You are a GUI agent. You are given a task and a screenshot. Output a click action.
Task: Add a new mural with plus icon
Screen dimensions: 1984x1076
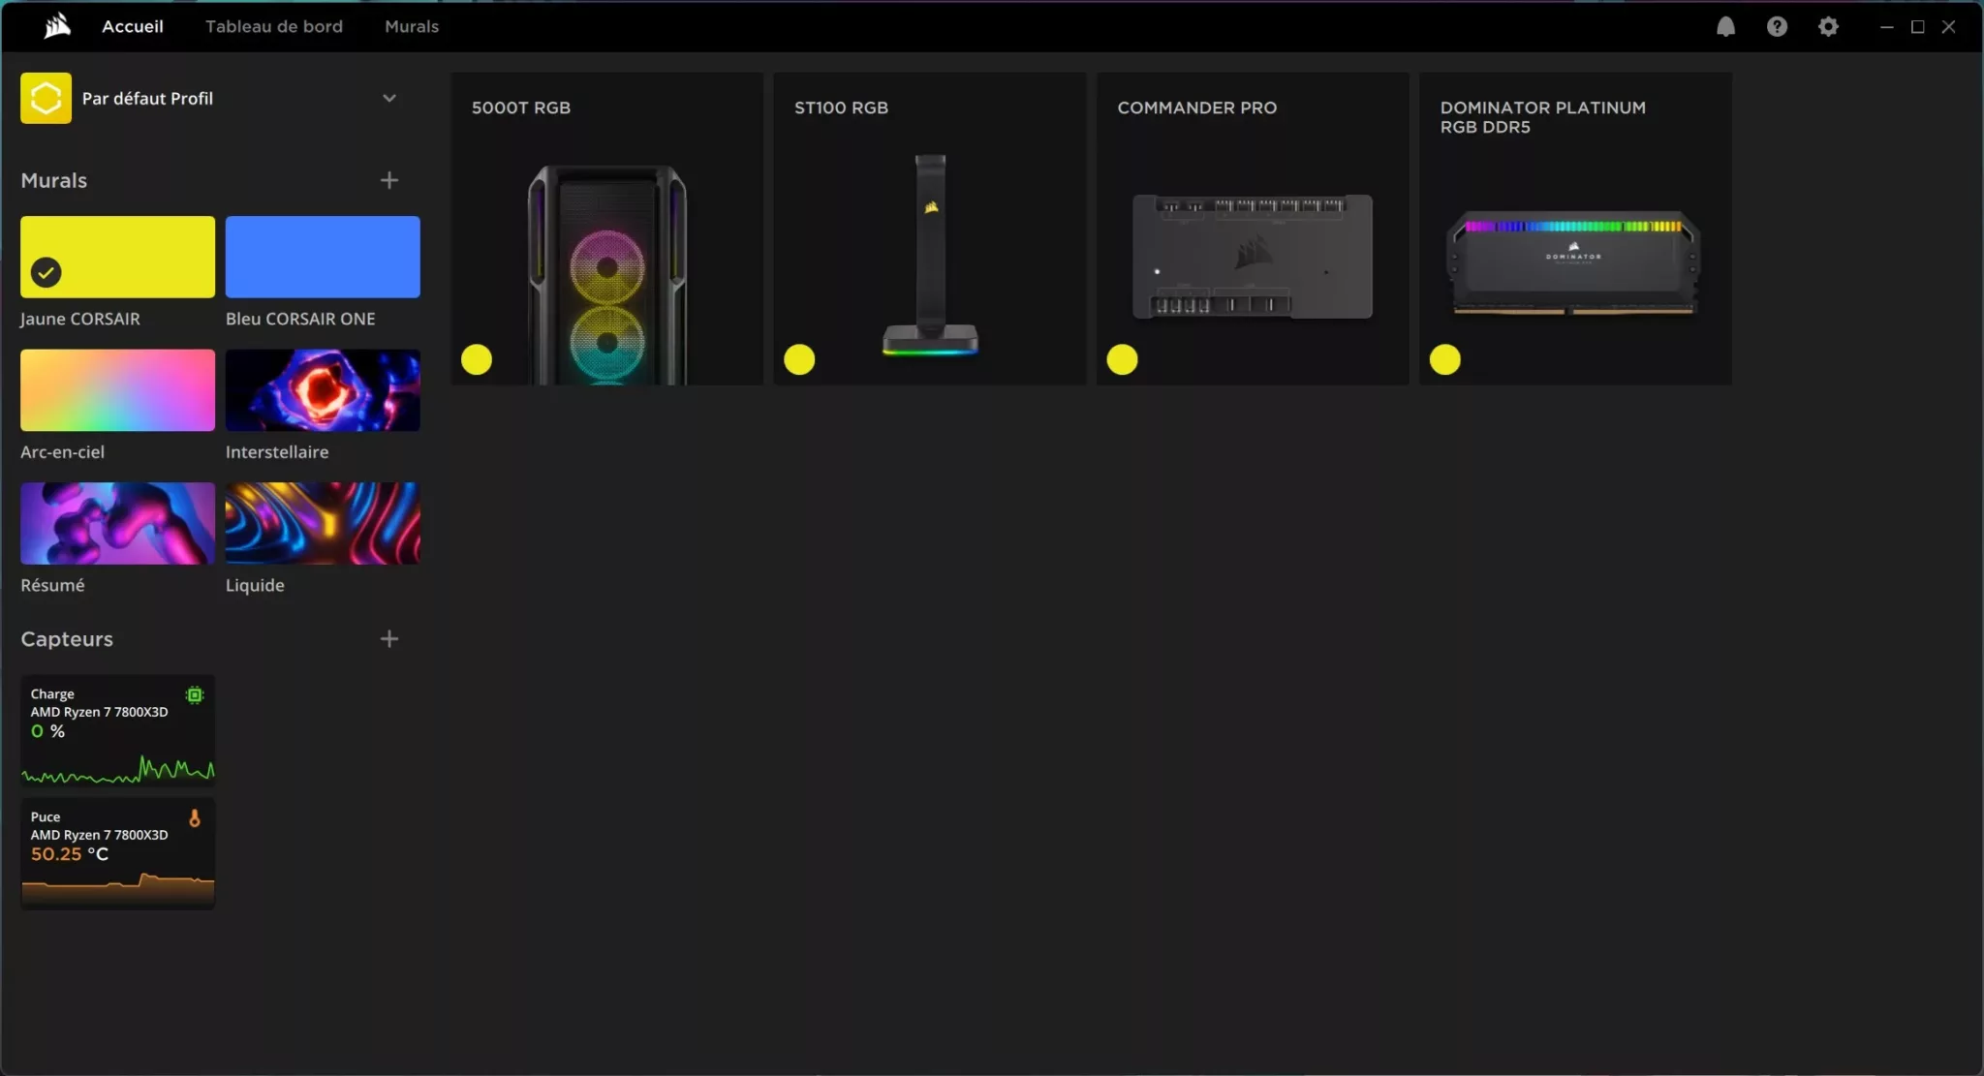[388, 180]
